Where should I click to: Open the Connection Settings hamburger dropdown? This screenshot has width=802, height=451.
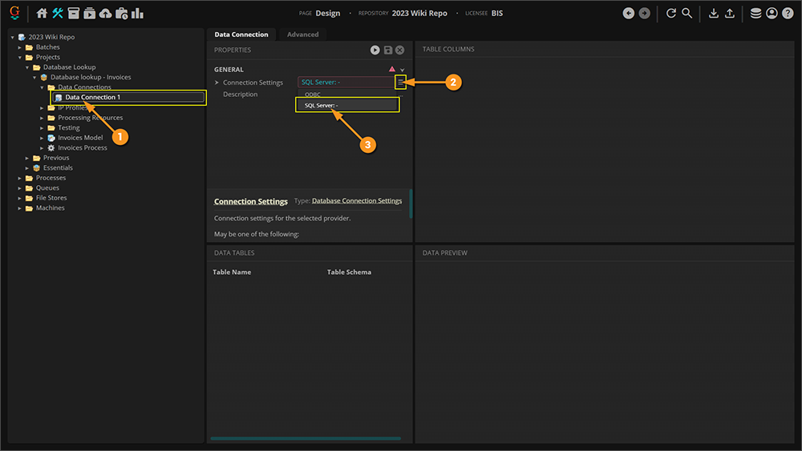point(400,82)
